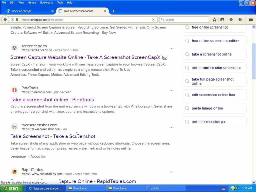Viewport: 256px width, 192px height.
Task: Switch to nLite taskbar window
Action: pyautogui.click(x=166, y=188)
